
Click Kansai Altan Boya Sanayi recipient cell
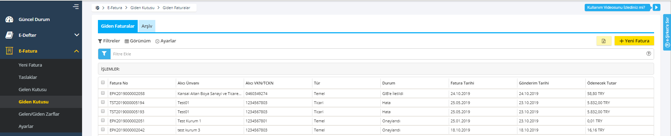click(210, 94)
